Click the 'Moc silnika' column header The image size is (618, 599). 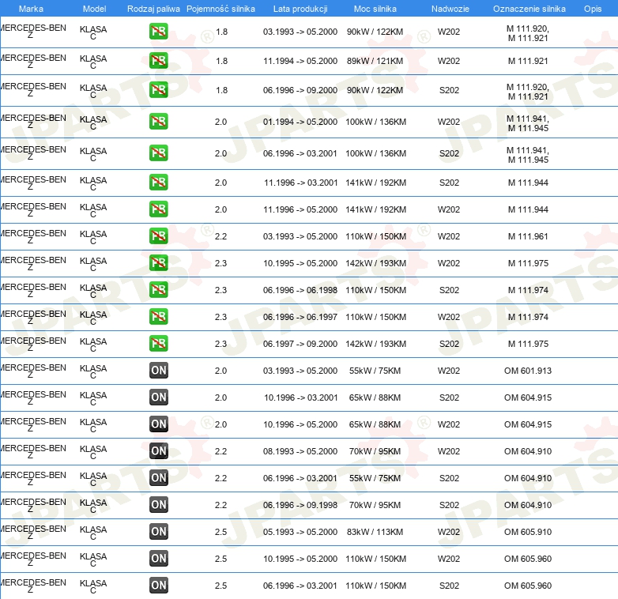coord(376,9)
